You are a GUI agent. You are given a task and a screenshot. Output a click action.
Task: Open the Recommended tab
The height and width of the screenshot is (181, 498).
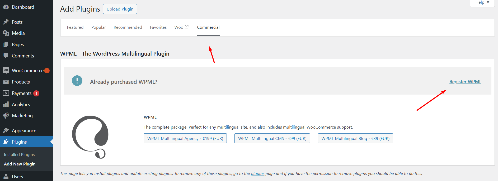point(128,27)
